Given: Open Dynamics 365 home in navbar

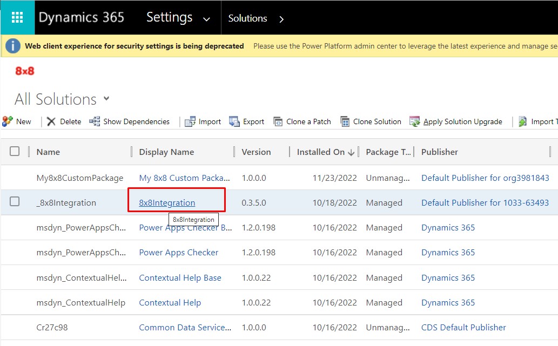Looking at the screenshot, I should [81, 17].
